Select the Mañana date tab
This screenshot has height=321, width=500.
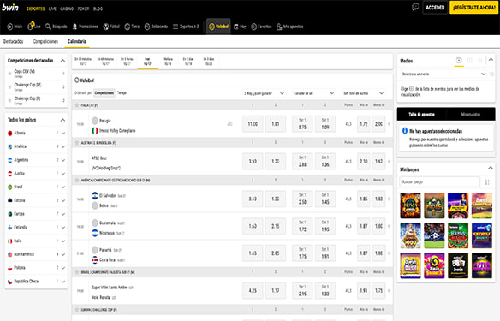point(168,62)
